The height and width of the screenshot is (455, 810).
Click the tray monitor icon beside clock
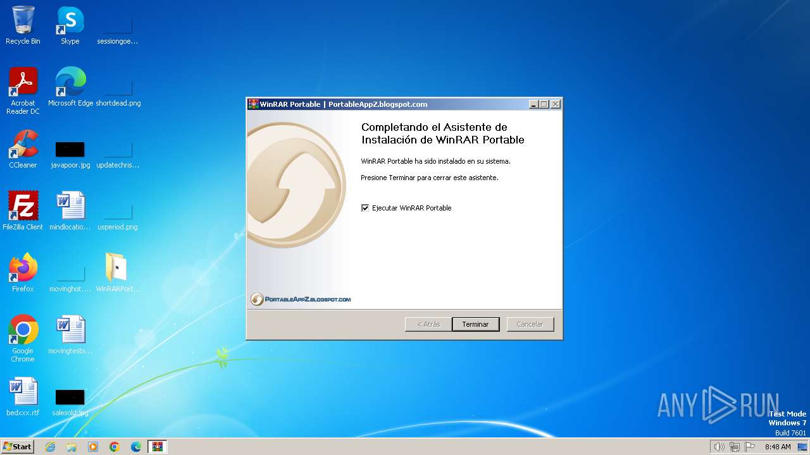tap(802, 447)
